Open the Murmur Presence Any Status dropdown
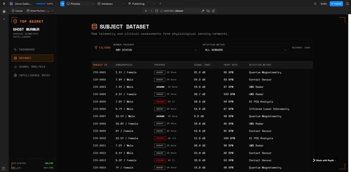This screenshot has width=351, height=172. 156,50
